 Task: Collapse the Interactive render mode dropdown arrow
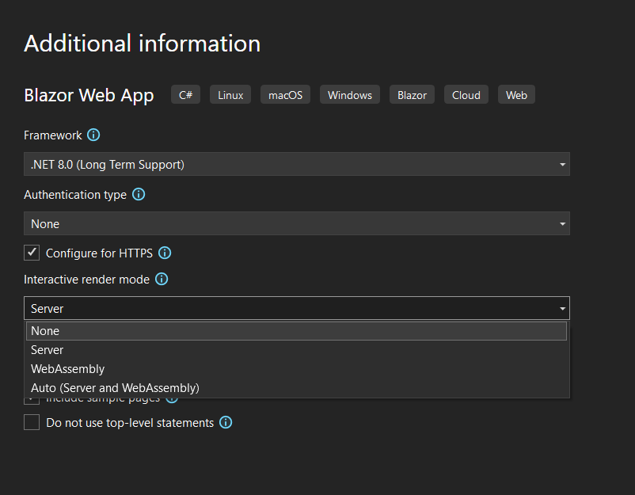562,308
